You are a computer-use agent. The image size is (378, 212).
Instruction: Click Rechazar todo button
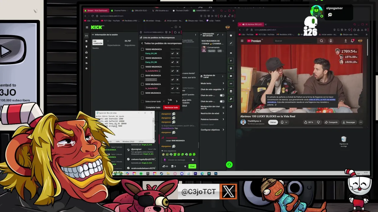pyautogui.click(x=171, y=107)
